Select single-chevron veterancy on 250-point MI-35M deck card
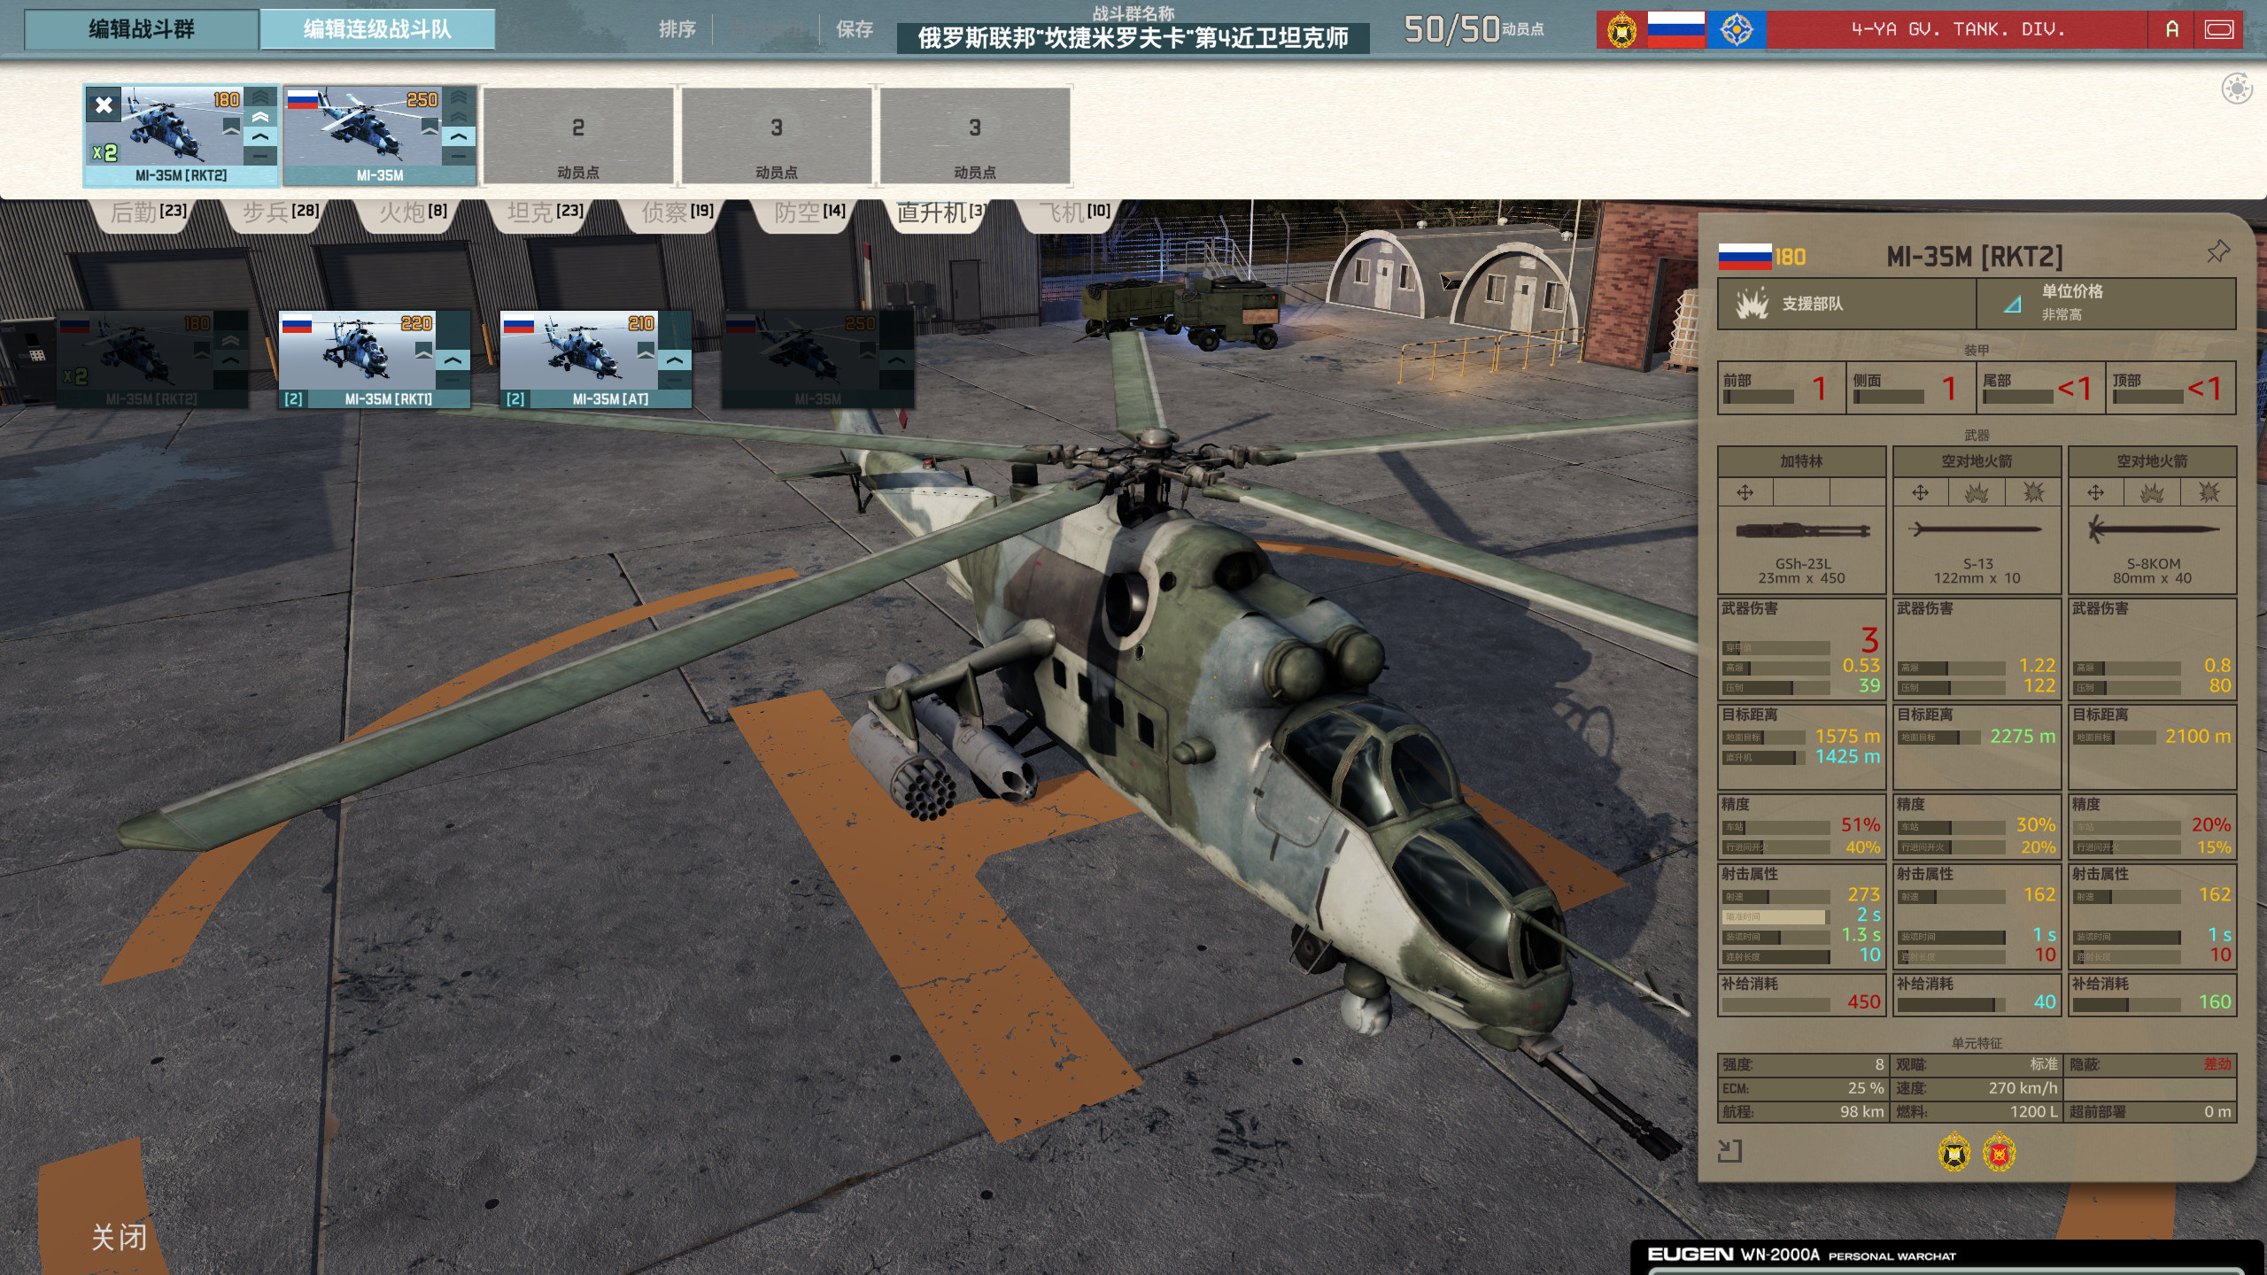Screen dimensions: 2267x1275 click(458, 136)
